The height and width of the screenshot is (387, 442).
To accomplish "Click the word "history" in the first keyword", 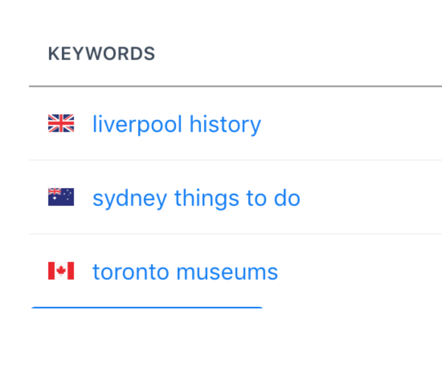I will tap(225, 125).
